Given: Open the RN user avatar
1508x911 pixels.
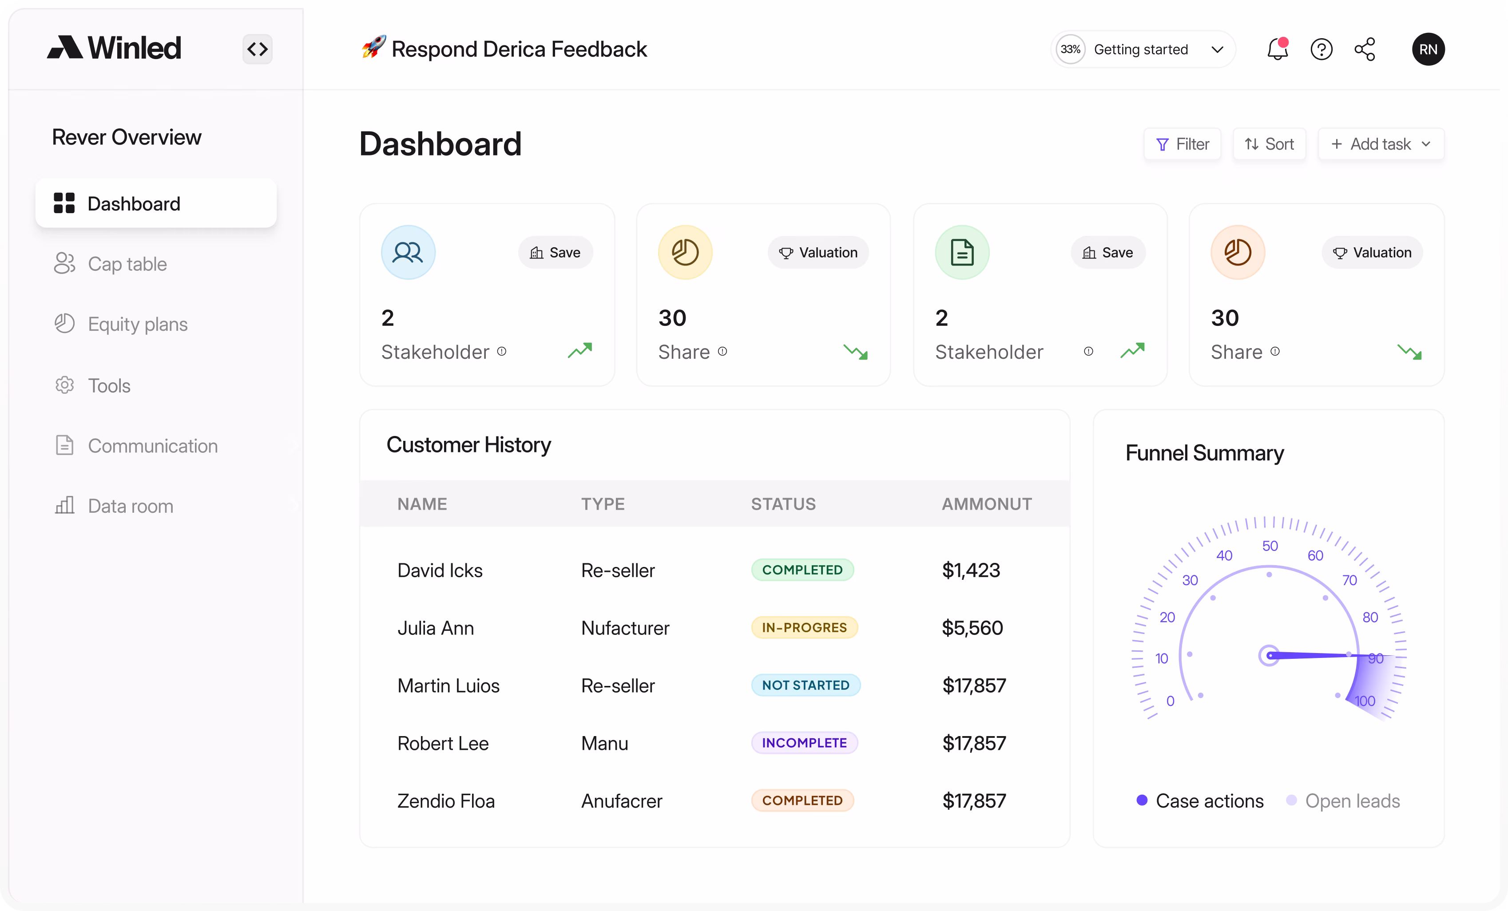Looking at the screenshot, I should pos(1428,49).
